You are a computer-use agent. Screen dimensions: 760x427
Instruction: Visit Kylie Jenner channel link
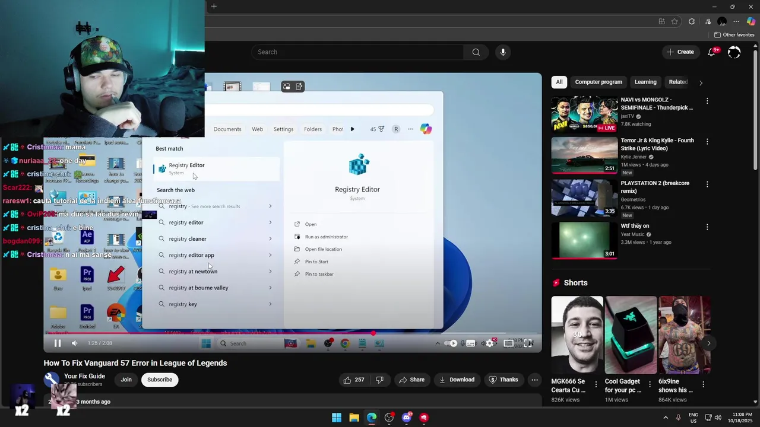click(636, 157)
